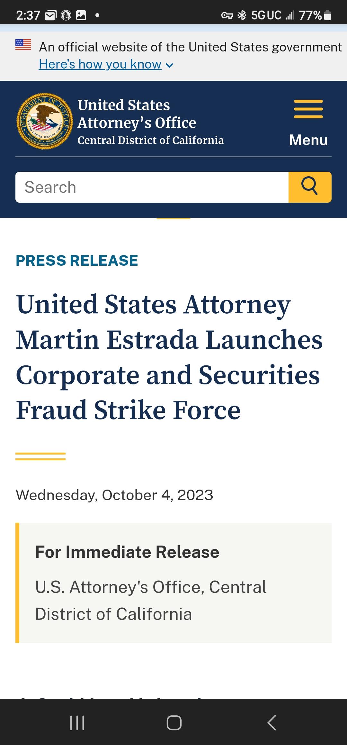Tap the yellow search magnifier button

click(x=310, y=187)
